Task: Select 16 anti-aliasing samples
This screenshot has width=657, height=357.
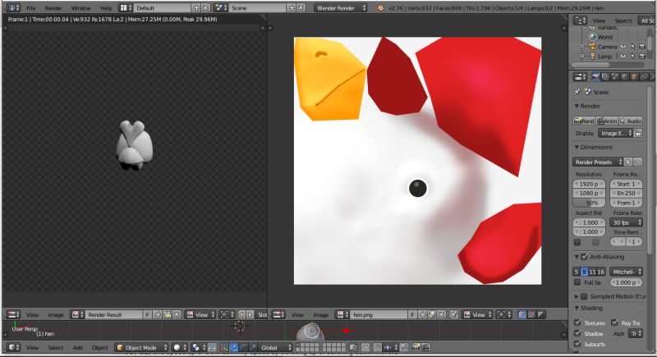Action: click(601, 272)
